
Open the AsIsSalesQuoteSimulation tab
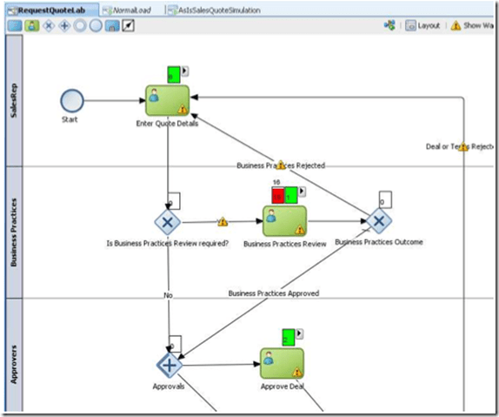[x=215, y=10]
